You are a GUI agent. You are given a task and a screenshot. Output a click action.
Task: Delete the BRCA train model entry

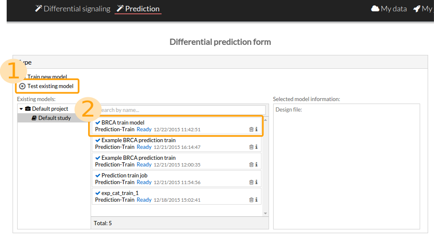[x=251, y=130]
